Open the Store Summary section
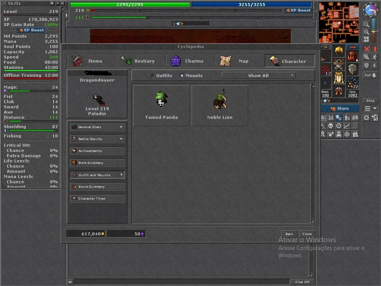 (97, 187)
